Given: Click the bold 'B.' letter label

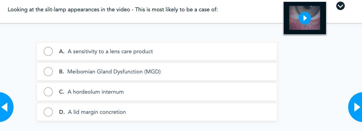Looking at the screenshot, I should click(x=61, y=72).
